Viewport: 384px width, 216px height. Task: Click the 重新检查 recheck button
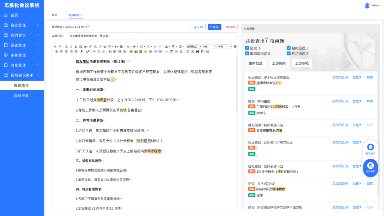[x=255, y=63]
